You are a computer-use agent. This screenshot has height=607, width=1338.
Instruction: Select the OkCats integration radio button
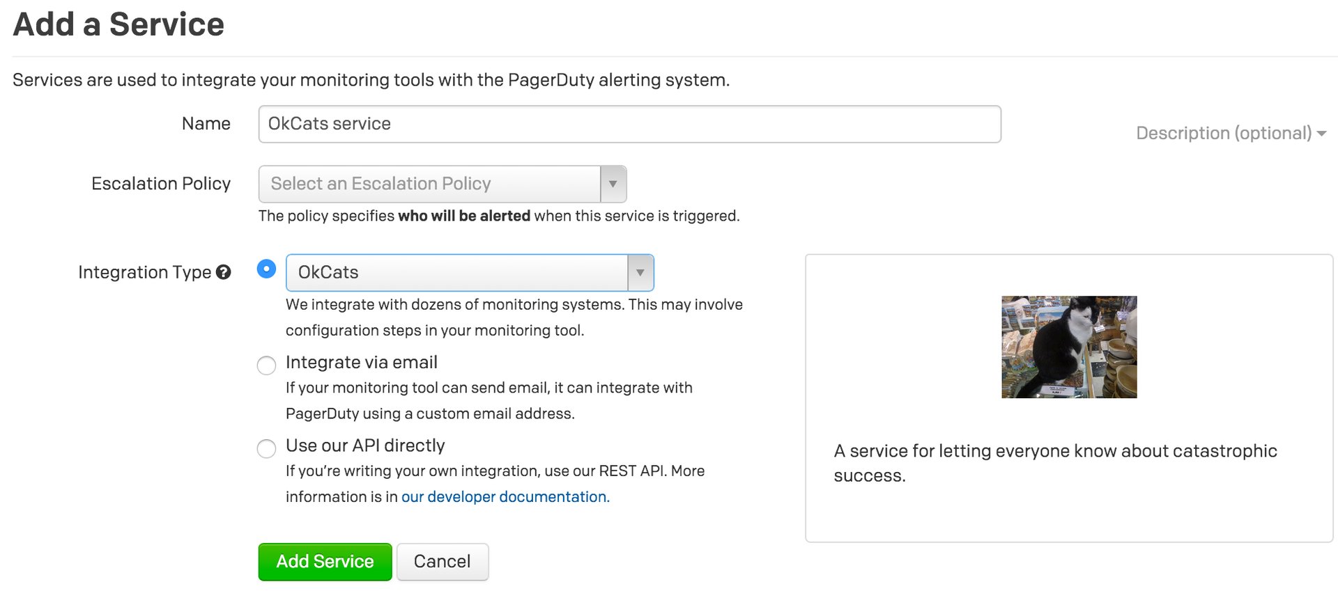pyautogui.click(x=266, y=269)
